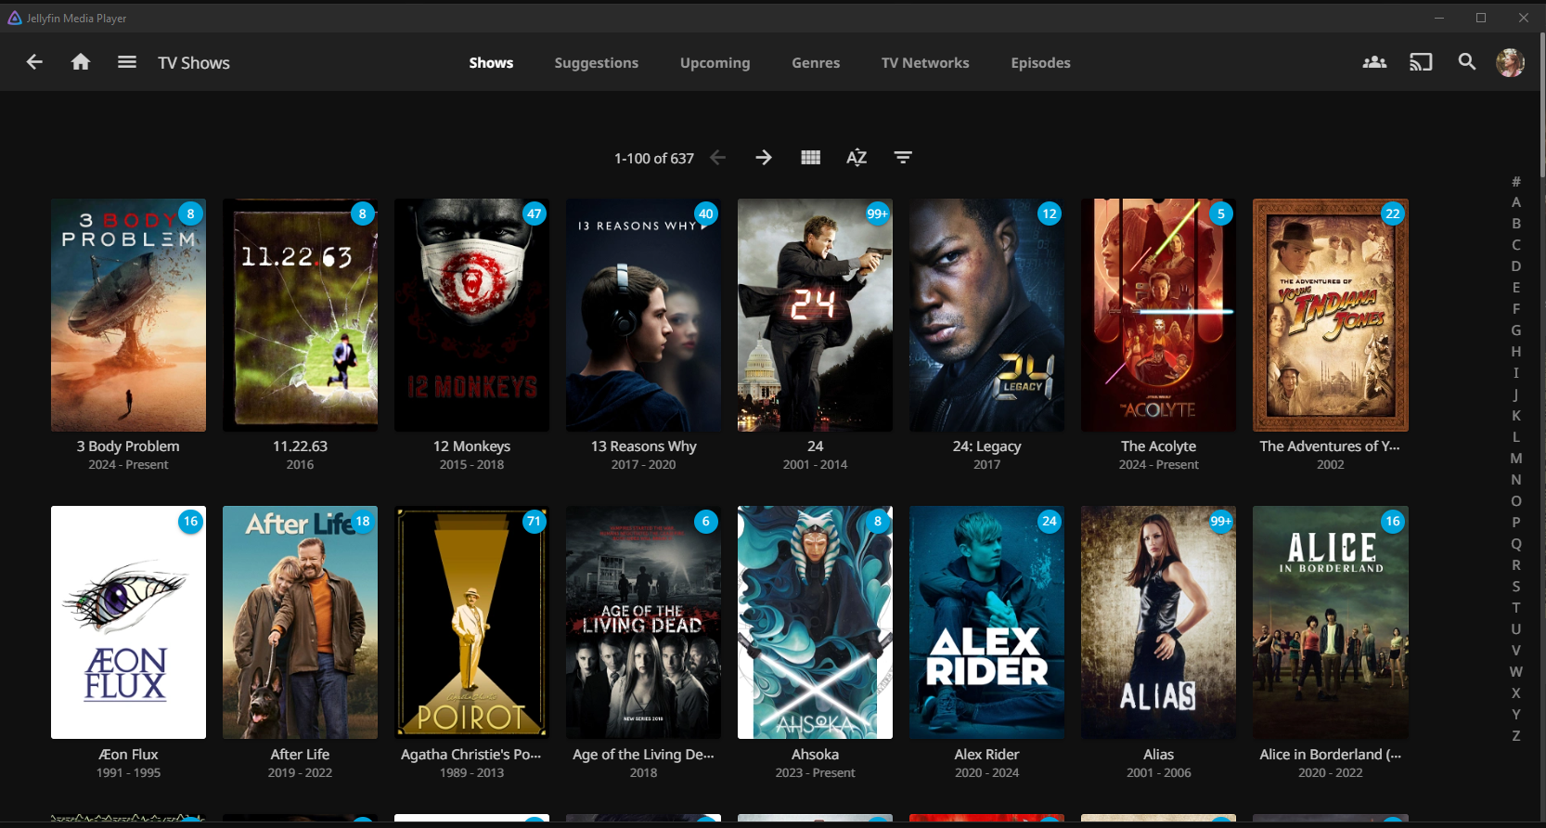Open the user profile avatar

(x=1510, y=62)
